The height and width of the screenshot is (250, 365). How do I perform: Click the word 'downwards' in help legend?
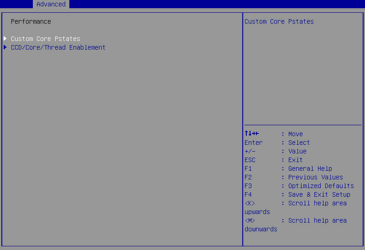tap(261, 230)
